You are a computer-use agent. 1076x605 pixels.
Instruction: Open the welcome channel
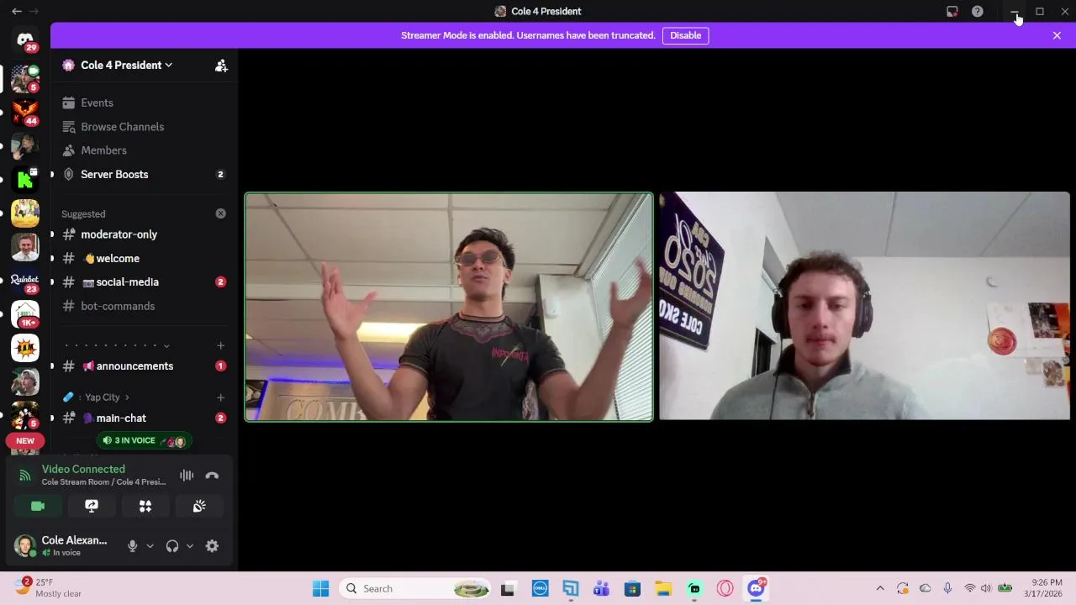click(x=144, y=258)
